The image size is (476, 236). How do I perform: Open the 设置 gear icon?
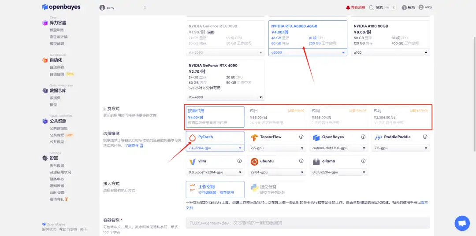pyautogui.click(x=45, y=158)
